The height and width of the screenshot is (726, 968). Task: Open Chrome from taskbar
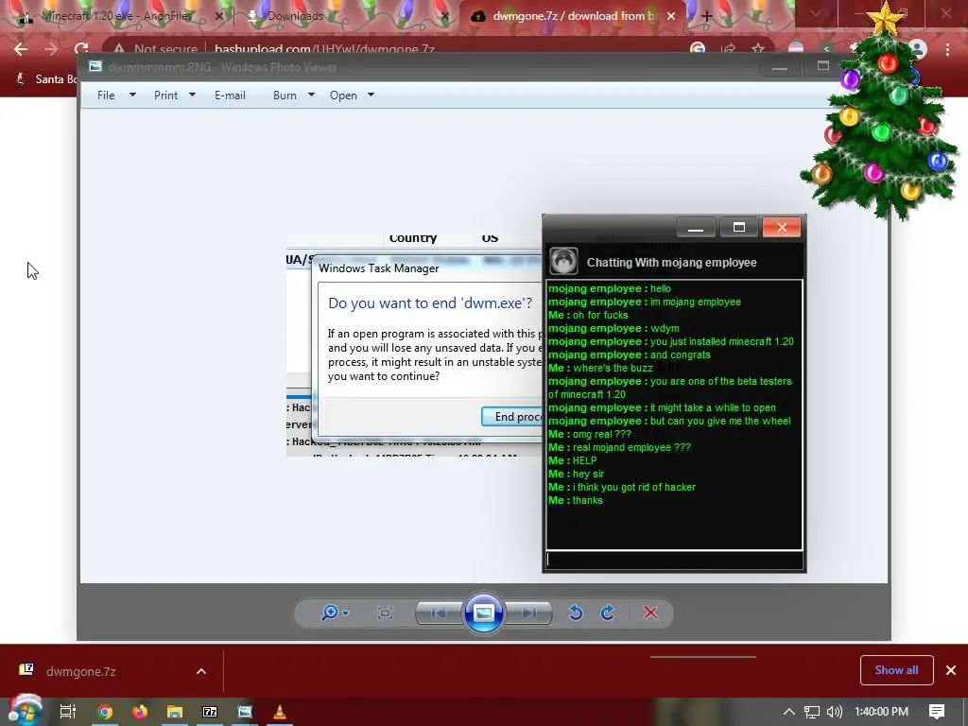(x=105, y=712)
